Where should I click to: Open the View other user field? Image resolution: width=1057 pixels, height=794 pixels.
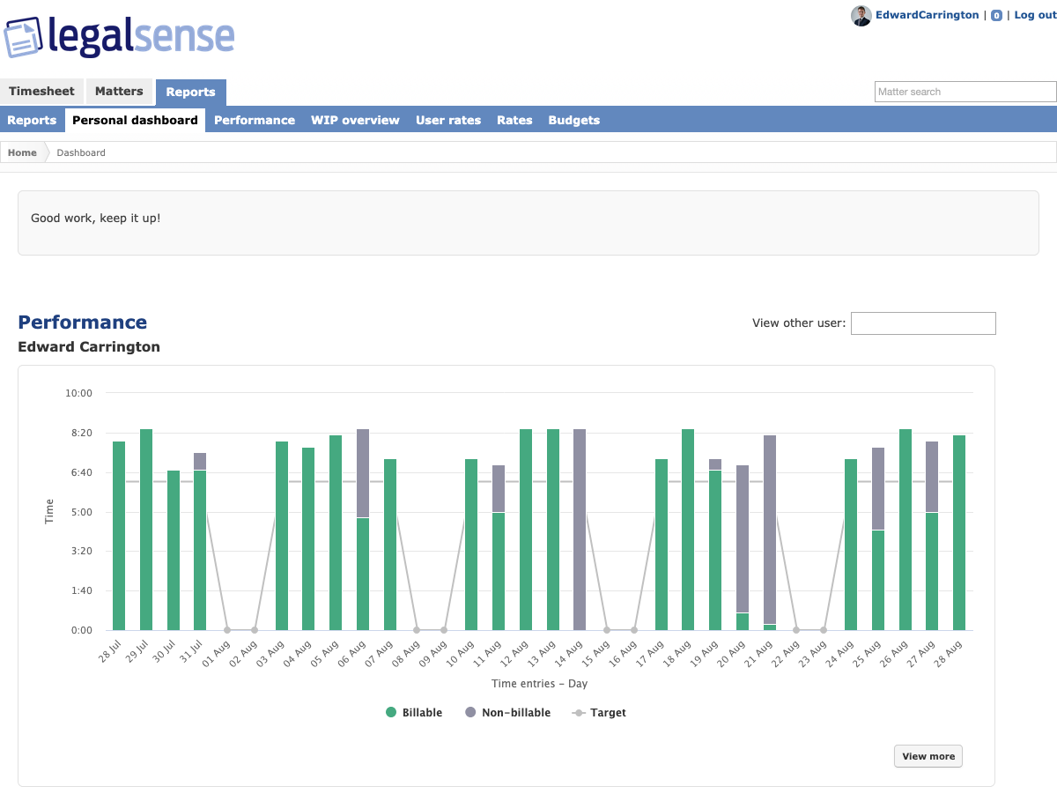[x=923, y=323]
